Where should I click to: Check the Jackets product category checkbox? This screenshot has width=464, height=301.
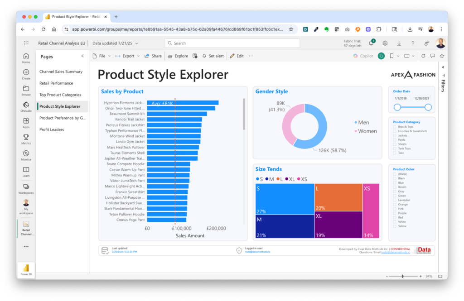(x=395, y=135)
